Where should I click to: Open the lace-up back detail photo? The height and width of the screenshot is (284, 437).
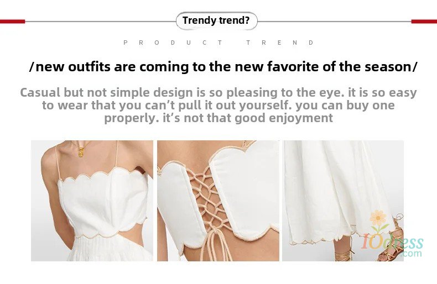tap(218, 201)
